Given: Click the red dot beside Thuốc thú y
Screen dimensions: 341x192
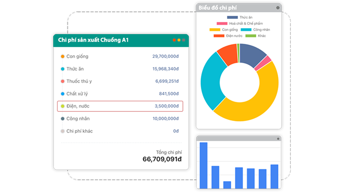Looking at the screenshot, I should point(62,81).
